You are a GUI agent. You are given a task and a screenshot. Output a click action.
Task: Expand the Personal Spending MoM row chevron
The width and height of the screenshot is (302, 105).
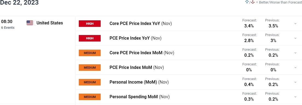click(295, 97)
